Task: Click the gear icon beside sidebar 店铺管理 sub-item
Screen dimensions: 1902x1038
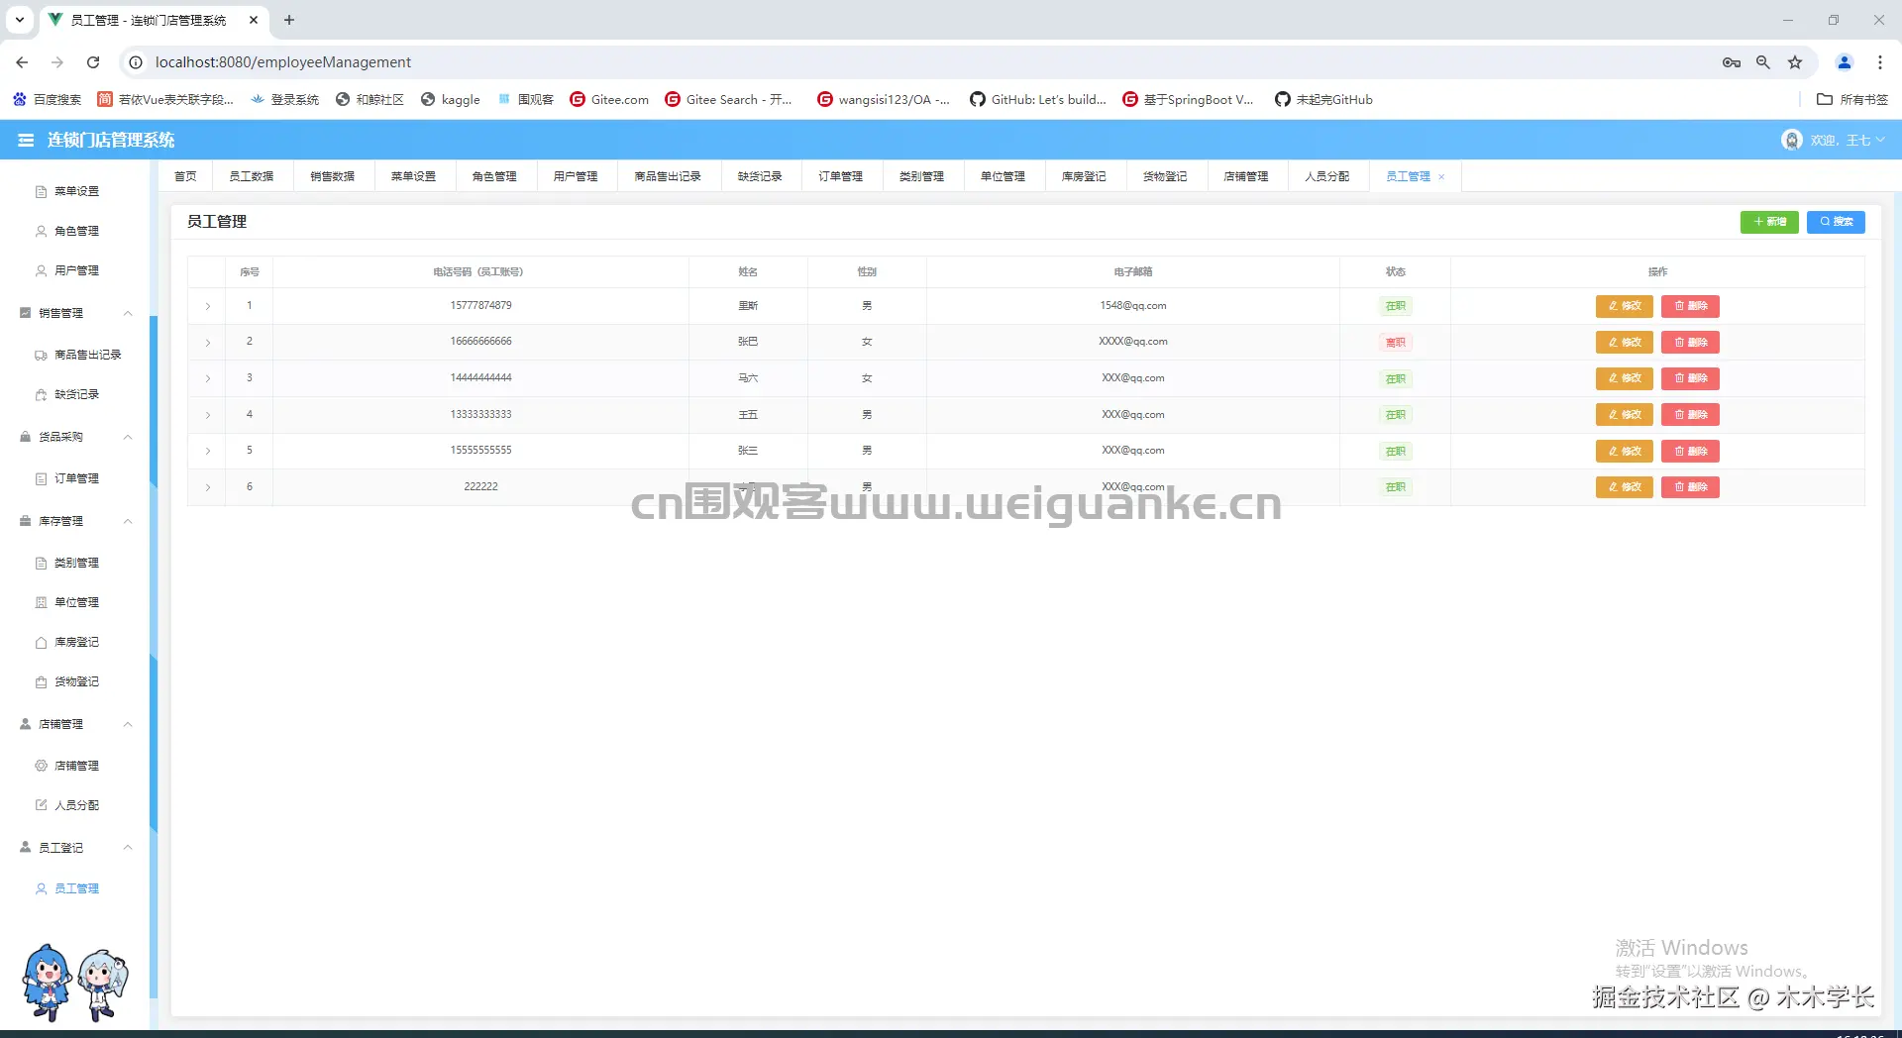Action: (41, 766)
